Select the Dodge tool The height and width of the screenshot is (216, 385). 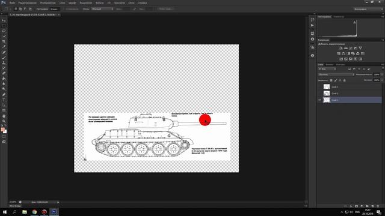tap(4, 89)
